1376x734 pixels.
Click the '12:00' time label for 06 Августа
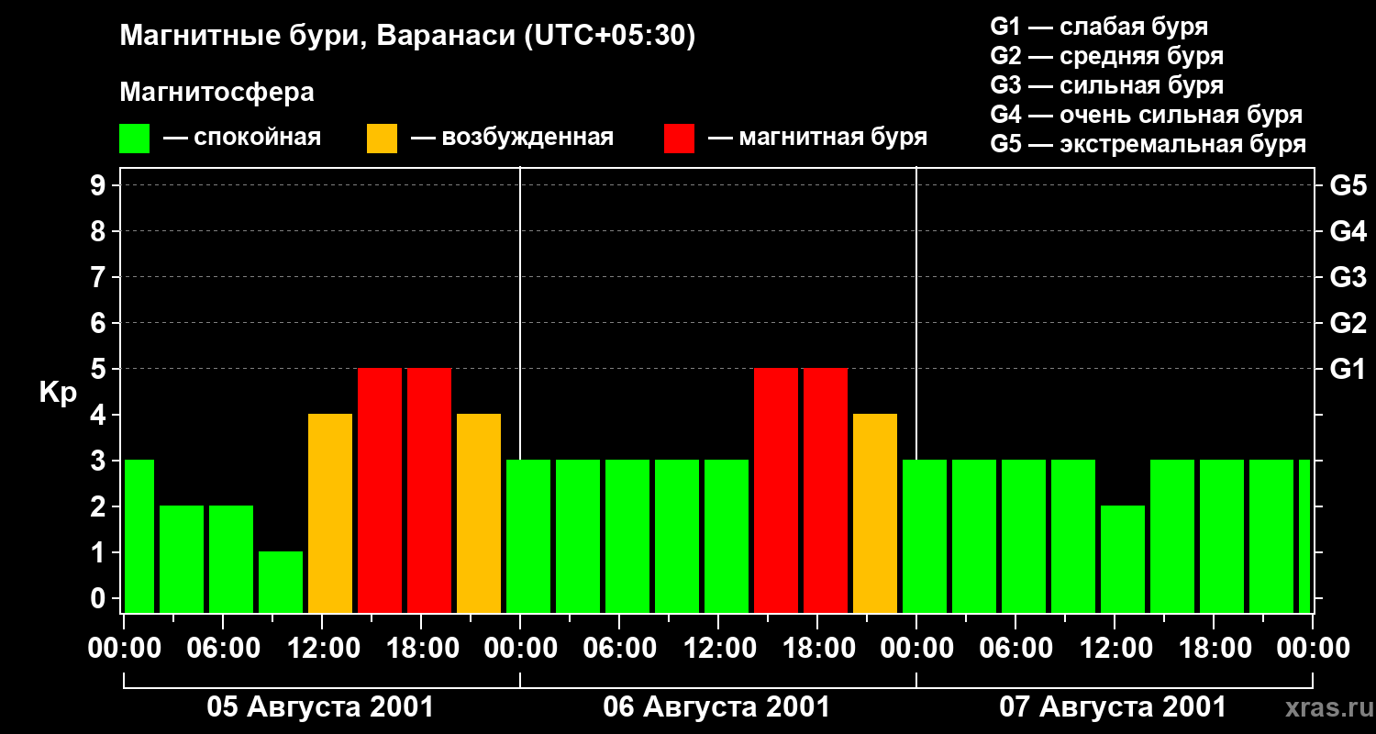(718, 649)
